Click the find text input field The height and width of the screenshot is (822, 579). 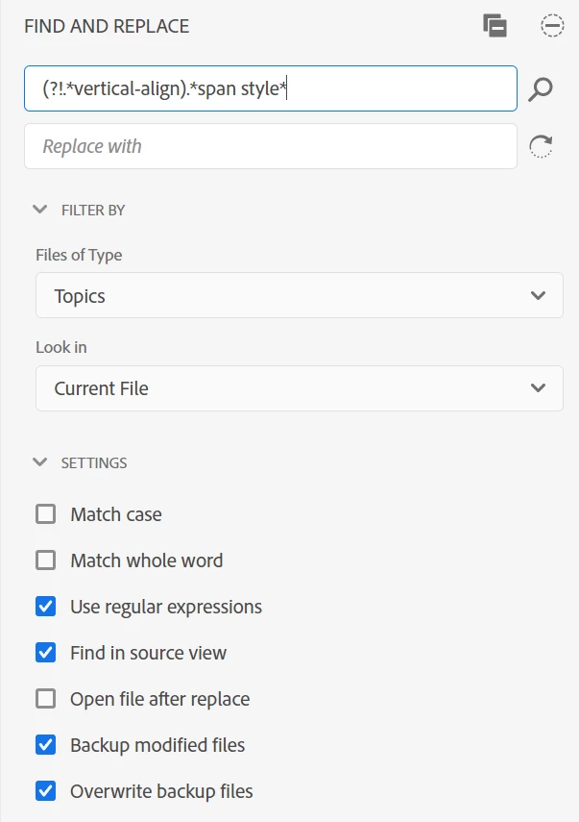270,89
